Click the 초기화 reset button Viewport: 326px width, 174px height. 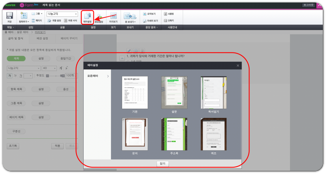coord(13,146)
